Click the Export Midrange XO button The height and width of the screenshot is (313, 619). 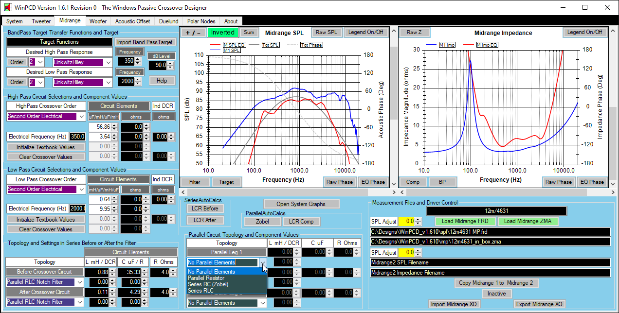coord(539,304)
